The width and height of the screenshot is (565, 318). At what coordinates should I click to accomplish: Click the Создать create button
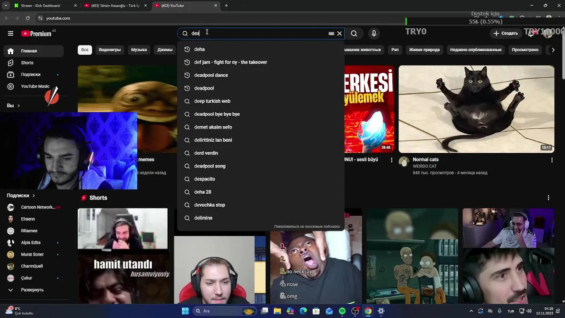pos(505,34)
